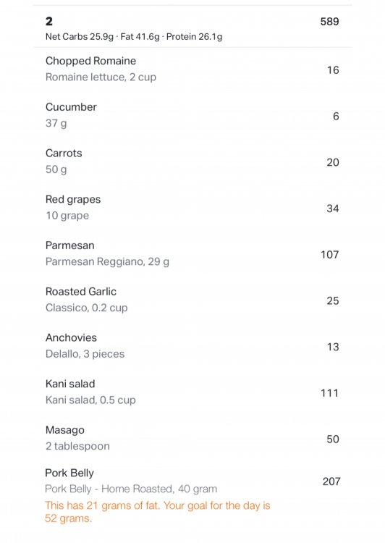Tap the 16 calories beside Chopped Romaine

333,70
